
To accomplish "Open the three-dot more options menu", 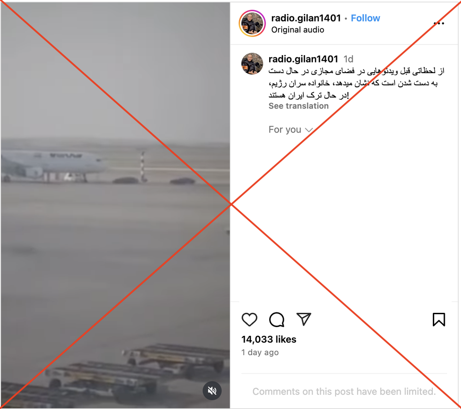I will pyautogui.click(x=439, y=23).
